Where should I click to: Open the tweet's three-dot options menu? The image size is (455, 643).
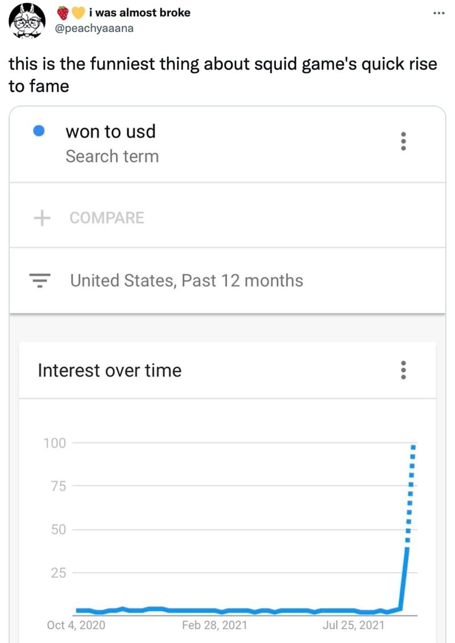pos(439,13)
